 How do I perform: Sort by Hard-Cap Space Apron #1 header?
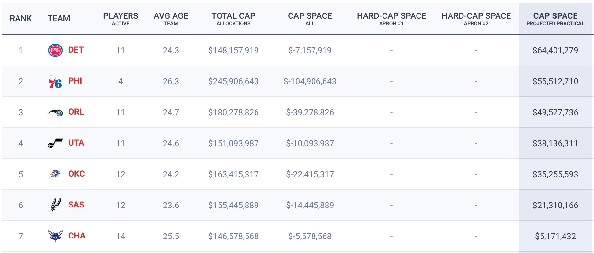click(x=391, y=18)
